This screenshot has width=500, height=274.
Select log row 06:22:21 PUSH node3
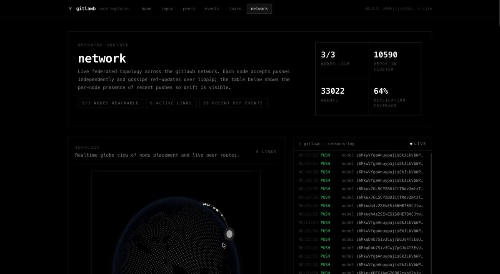point(361,248)
